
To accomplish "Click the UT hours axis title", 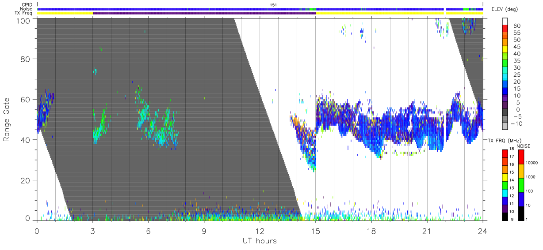I will [x=260, y=241].
